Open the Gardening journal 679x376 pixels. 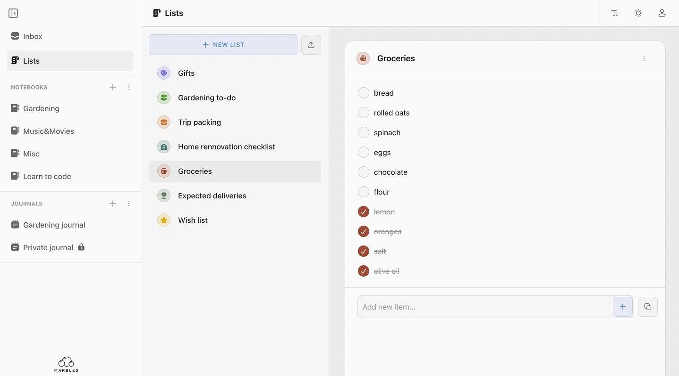pyautogui.click(x=54, y=225)
